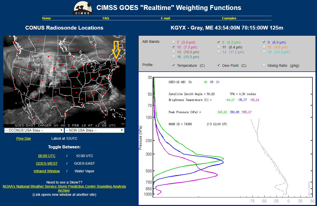Open the Home navigation link

(x=46, y=18)
